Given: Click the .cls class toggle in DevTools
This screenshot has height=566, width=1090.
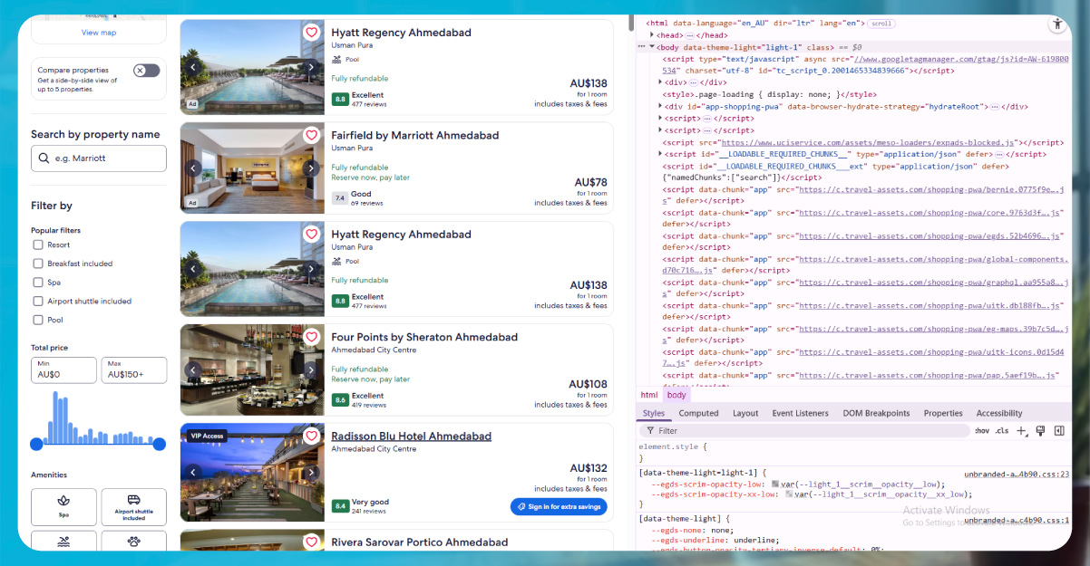Looking at the screenshot, I should [1002, 430].
